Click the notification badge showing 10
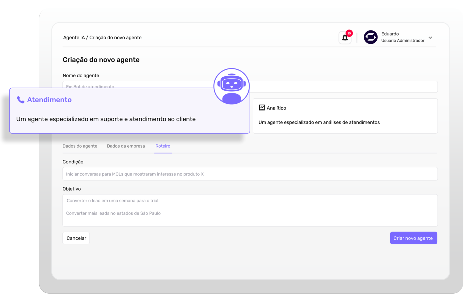This screenshot has height=297, width=468. pyautogui.click(x=349, y=33)
